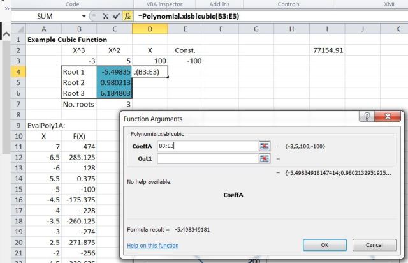Open the Name Box dropdown arrow
This screenshot has width=408, height=263.
pyautogui.click(x=85, y=15)
